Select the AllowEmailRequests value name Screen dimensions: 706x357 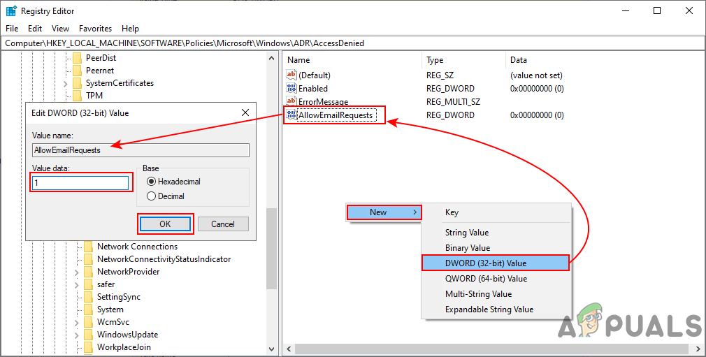336,115
